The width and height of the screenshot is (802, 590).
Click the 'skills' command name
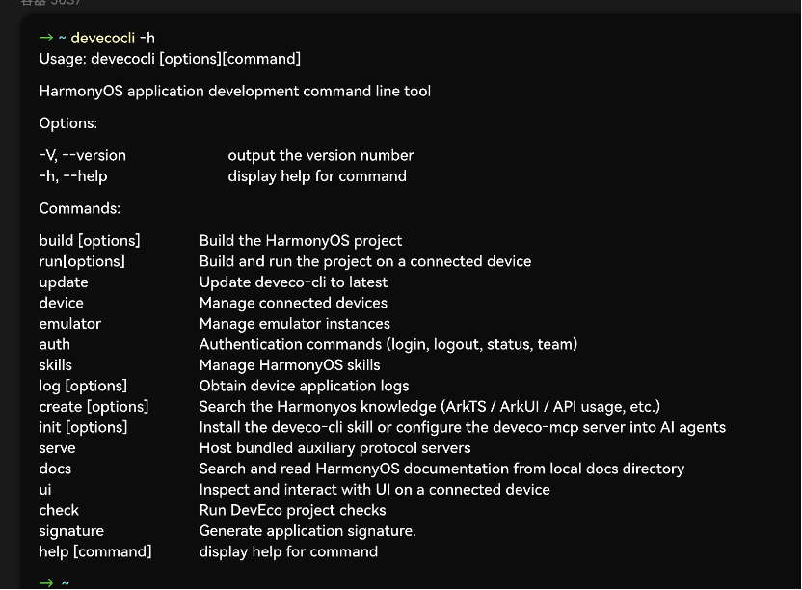click(55, 365)
